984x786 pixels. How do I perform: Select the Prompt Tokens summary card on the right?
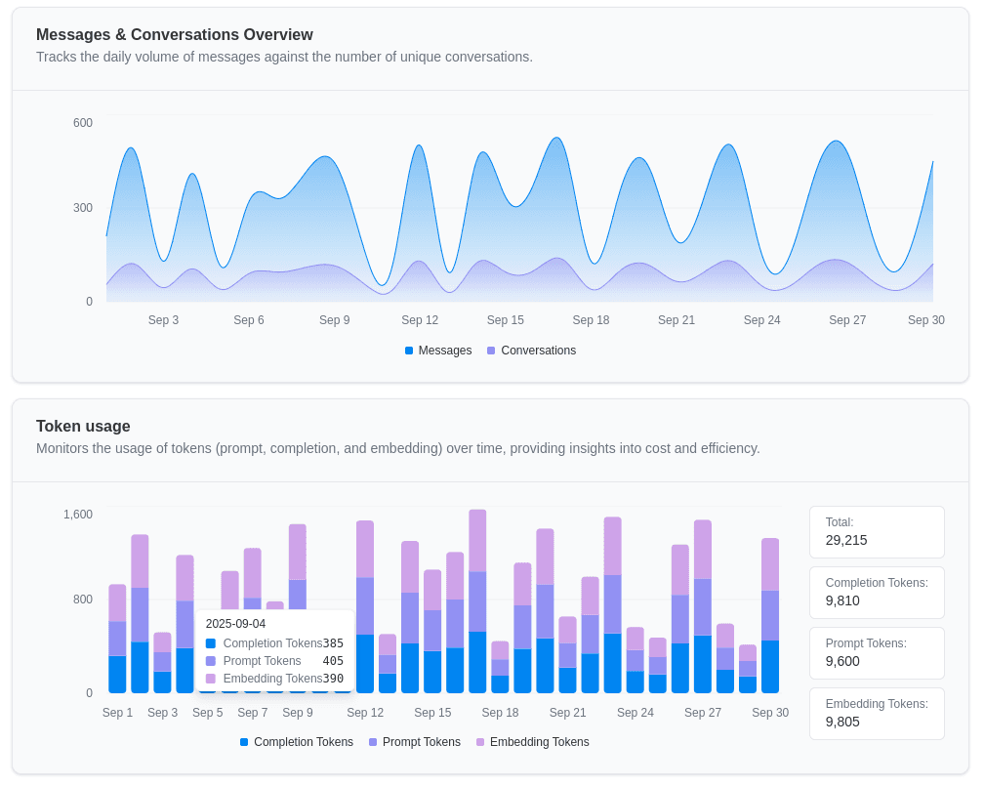point(876,653)
